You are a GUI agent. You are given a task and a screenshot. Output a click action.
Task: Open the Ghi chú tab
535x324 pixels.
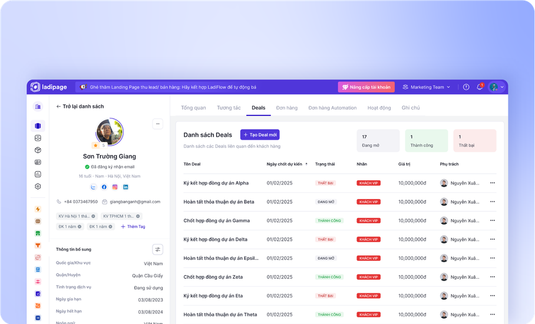pyautogui.click(x=411, y=108)
